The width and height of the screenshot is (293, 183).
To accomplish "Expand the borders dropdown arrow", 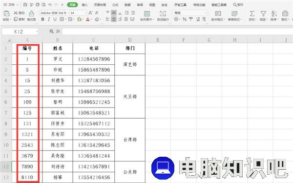I will click(65, 19).
